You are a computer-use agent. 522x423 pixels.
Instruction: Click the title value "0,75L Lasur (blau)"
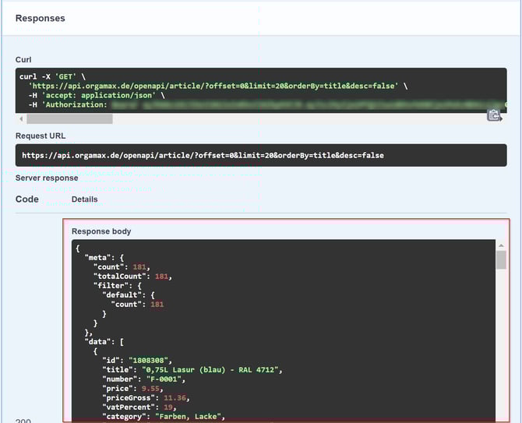(x=205, y=369)
